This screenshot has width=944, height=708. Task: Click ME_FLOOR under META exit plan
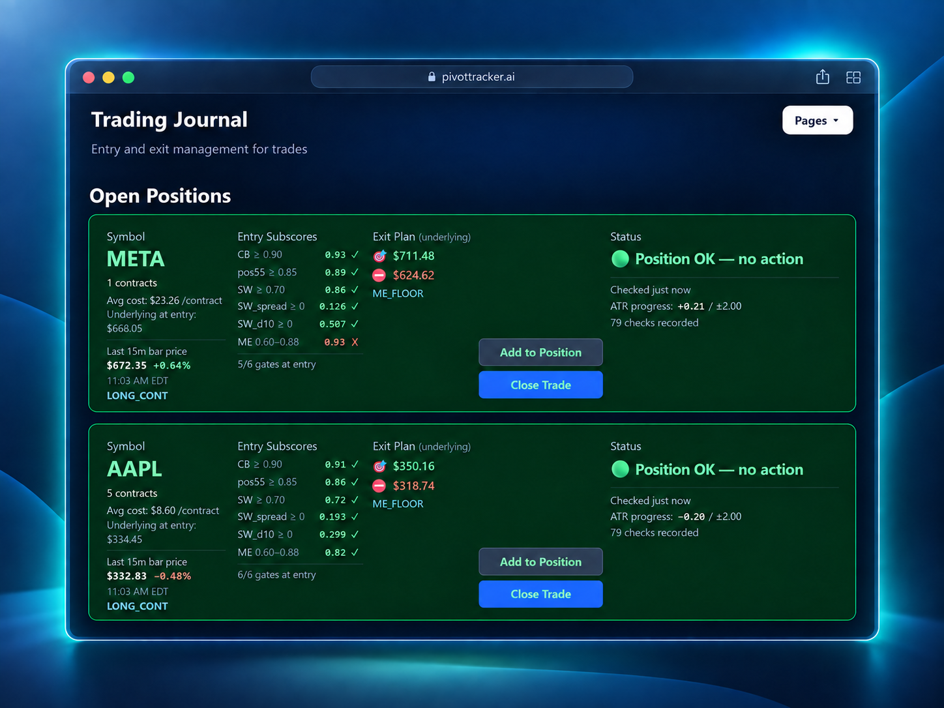point(398,293)
